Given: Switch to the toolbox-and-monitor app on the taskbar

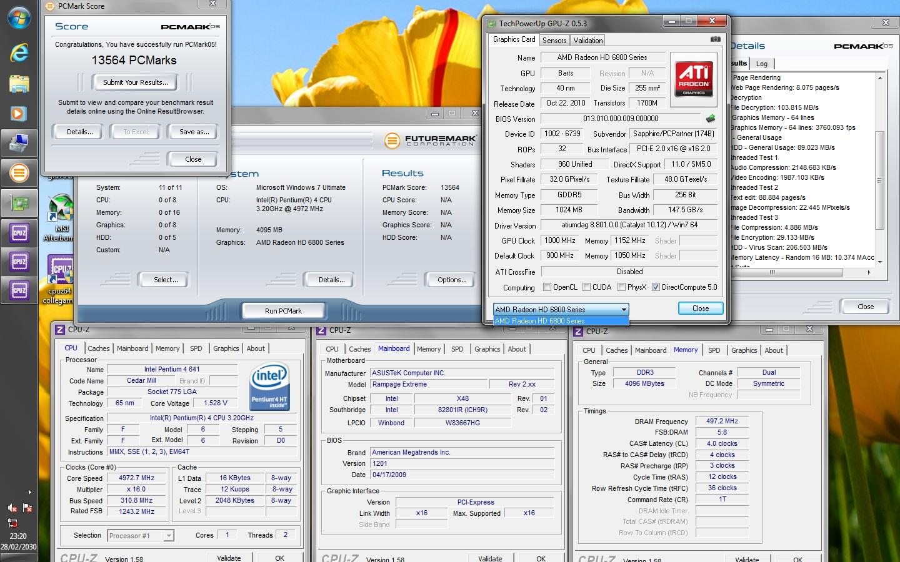Looking at the screenshot, I should [19, 144].
